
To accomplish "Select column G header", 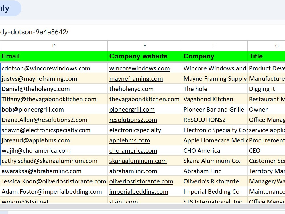I will 266,46.
